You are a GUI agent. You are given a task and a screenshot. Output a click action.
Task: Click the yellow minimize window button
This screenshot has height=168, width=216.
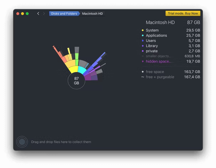pos(22,13)
